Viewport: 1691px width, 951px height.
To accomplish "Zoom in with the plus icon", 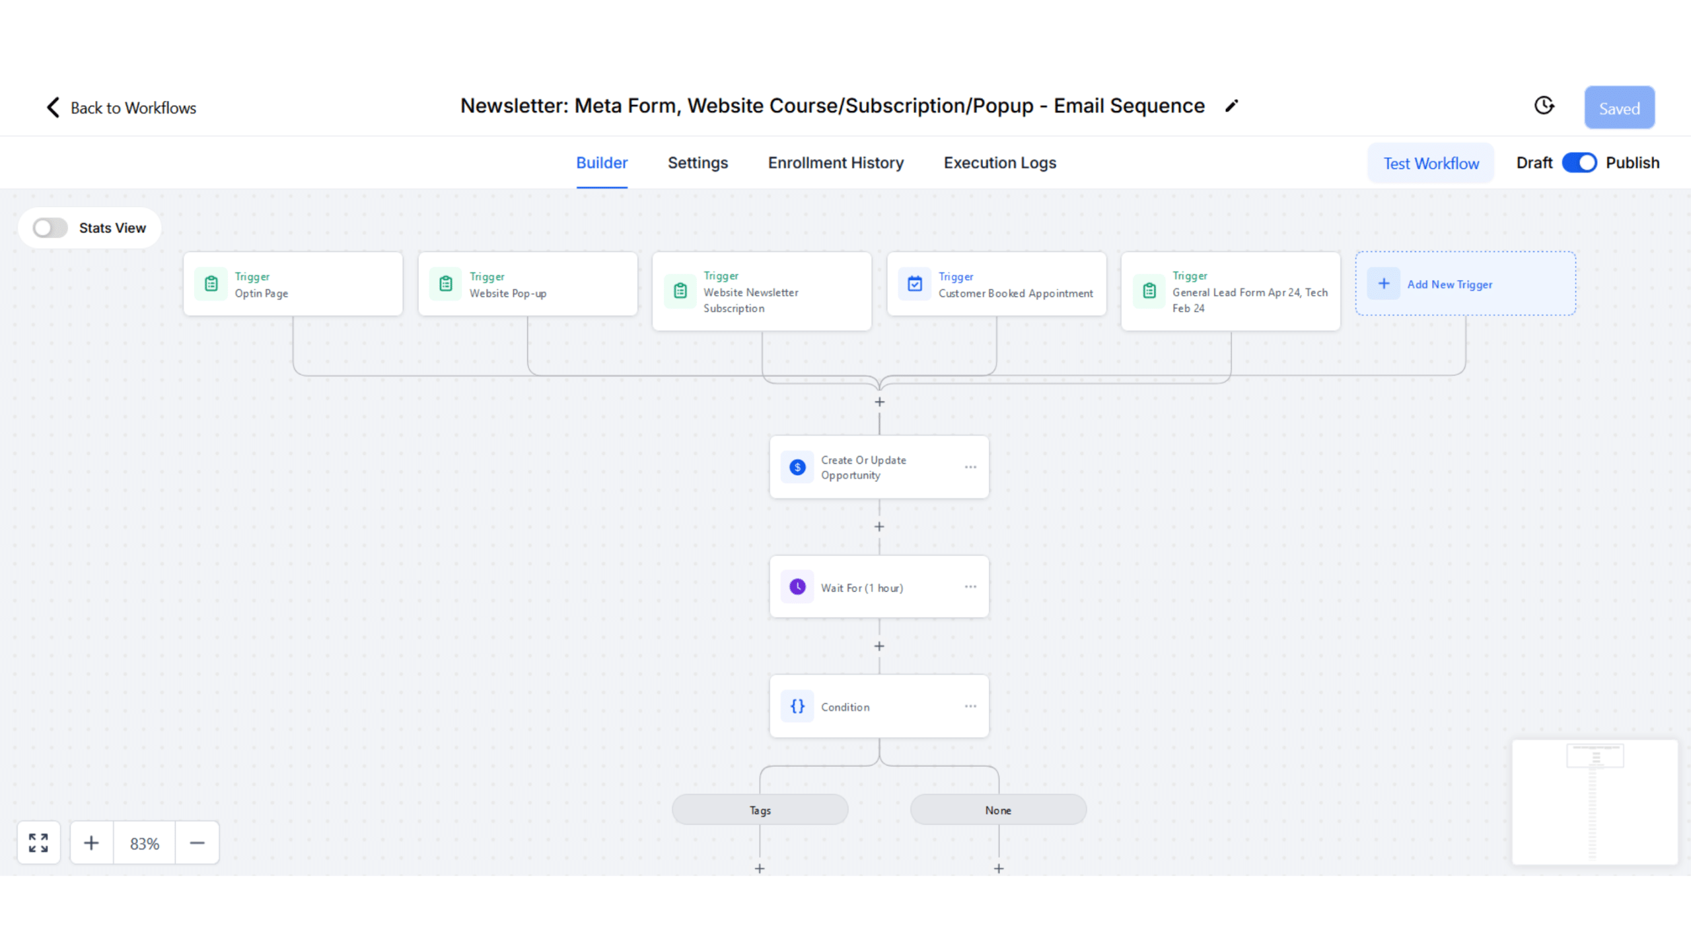I will pos(91,843).
